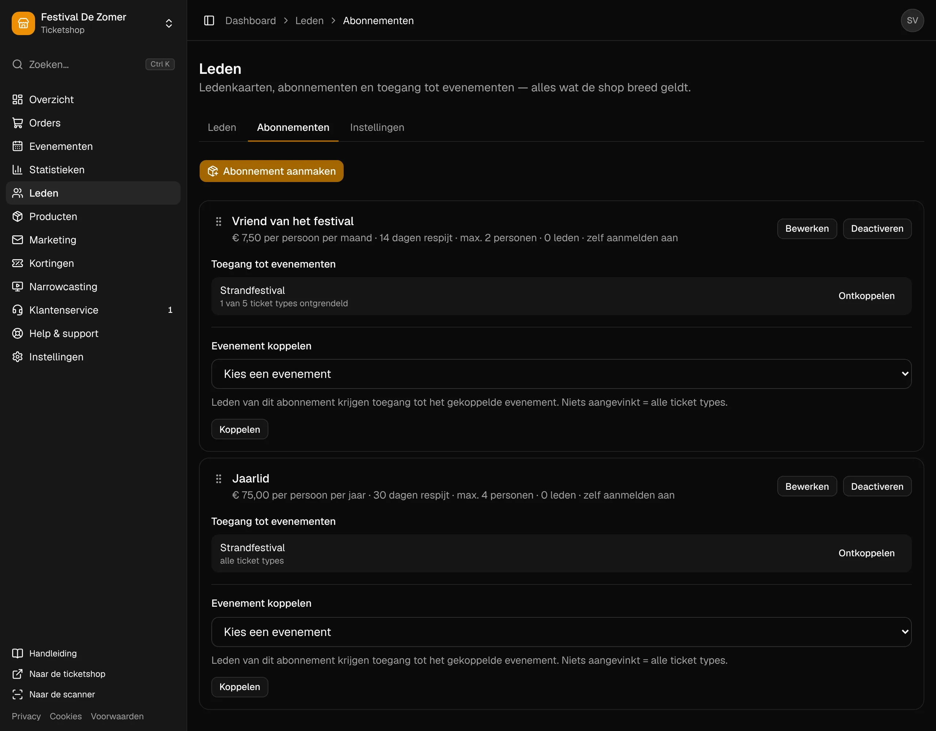Deactiveren the Jaarlid subscription
The height and width of the screenshot is (731, 936).
[x=877, y=486]
